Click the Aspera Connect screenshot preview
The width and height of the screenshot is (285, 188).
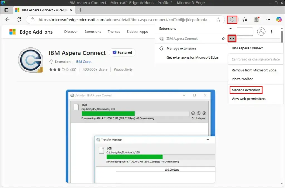pyautogui.click(x=141, y=136)
